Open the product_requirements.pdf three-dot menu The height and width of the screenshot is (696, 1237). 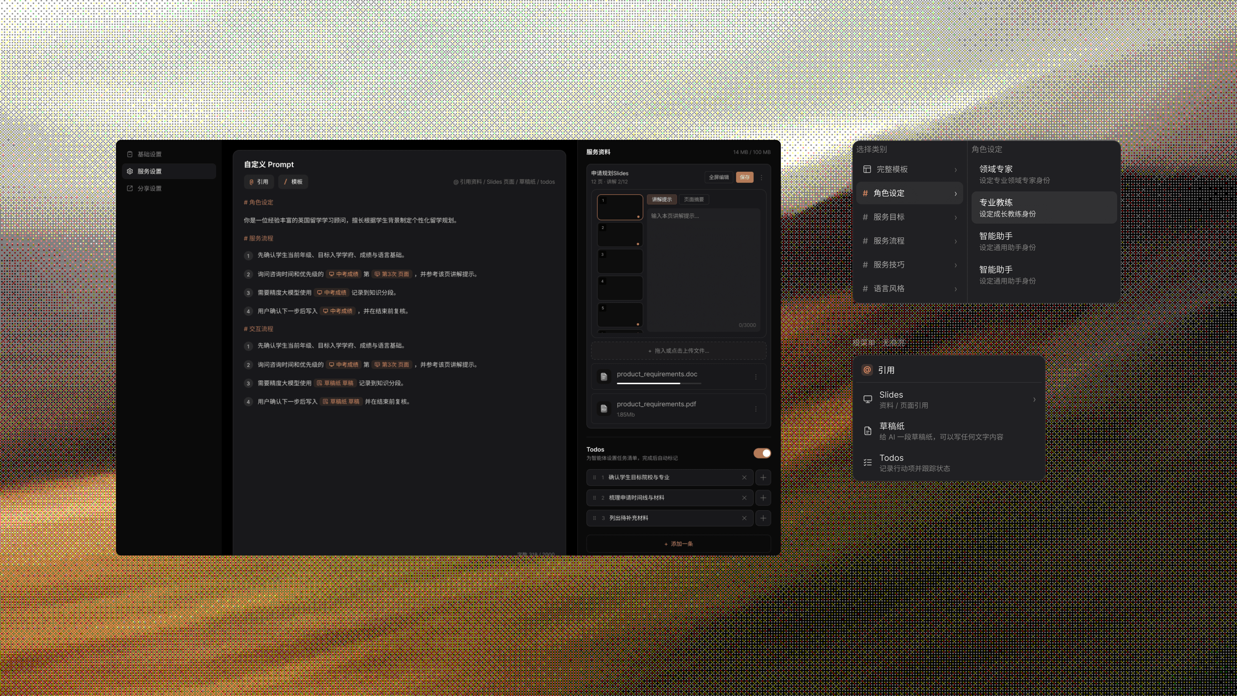click(756, 409)
